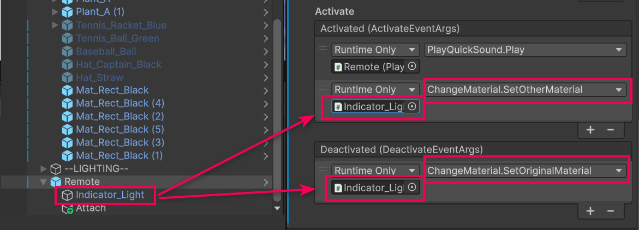
Task: Open prefab arrow for Remote
Action: click(x=266, y=181)
